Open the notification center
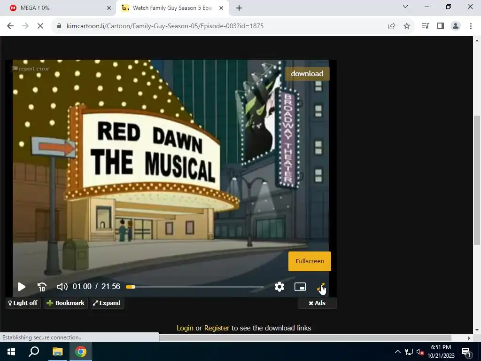The height and width of the screenshot is (361, 481). point(465,352)
